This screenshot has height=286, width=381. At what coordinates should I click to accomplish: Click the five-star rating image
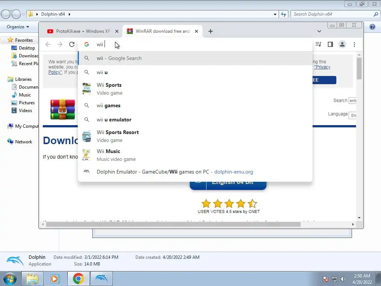229,204
